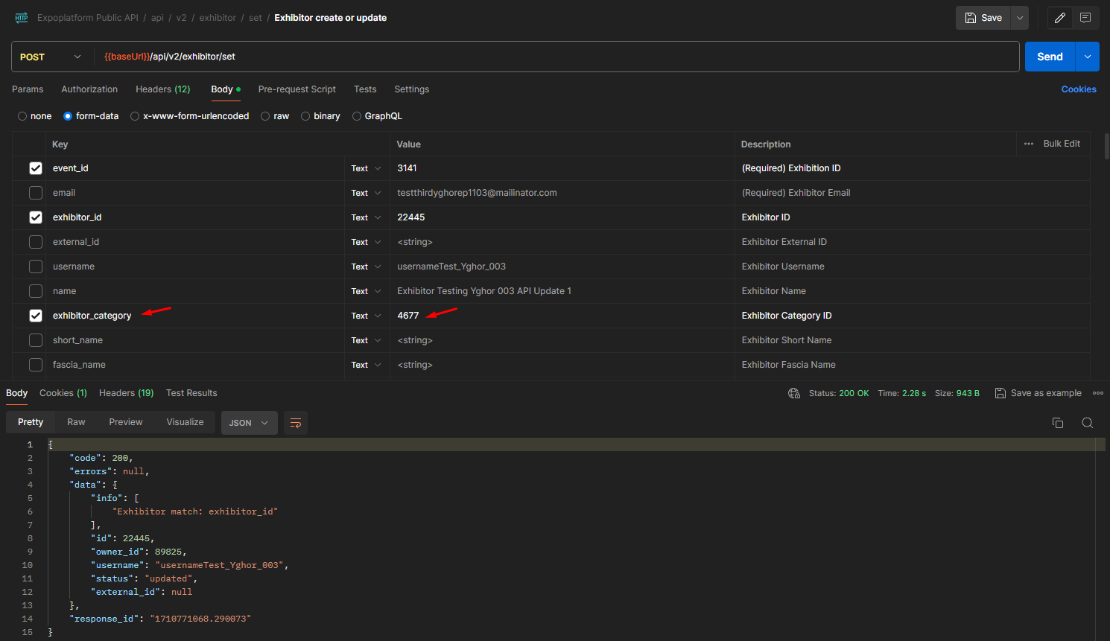The width and height of the screenshot is (1110, 641).
Task: Open three-dot options next to Bulk Edit
Action: (1029, 144)
